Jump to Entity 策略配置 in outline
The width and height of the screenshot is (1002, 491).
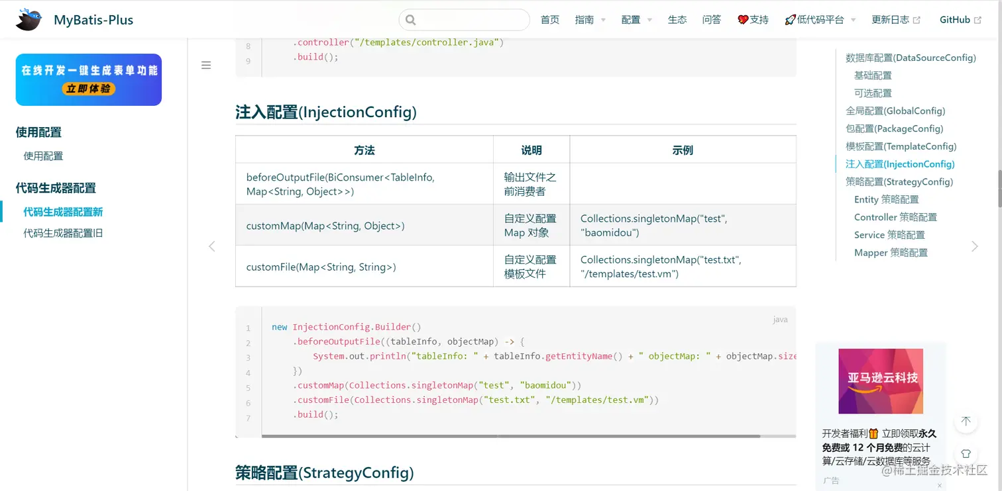[887, 199]
